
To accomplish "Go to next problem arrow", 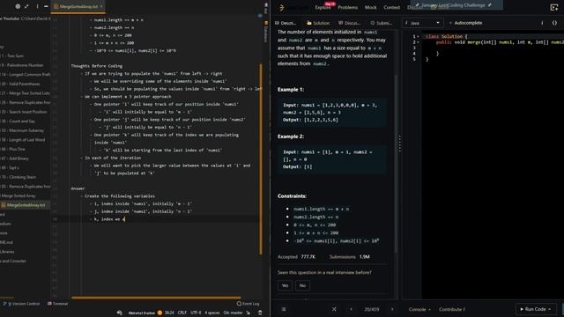I will tap(392, 309).
